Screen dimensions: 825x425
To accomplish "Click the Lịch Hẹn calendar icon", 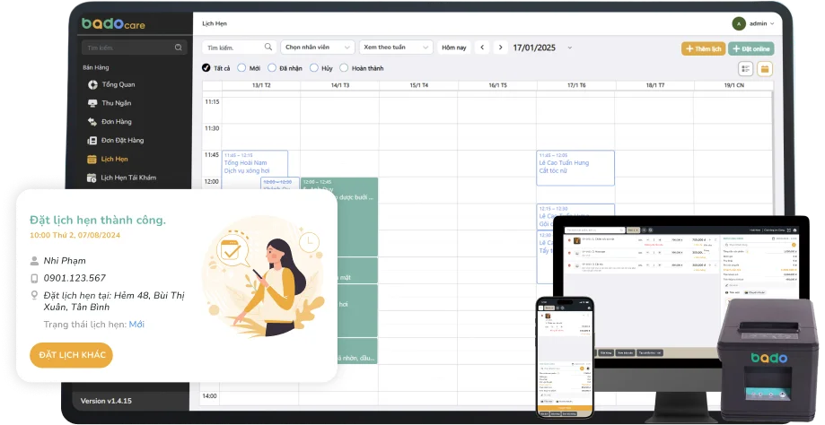I will (92, 160).
